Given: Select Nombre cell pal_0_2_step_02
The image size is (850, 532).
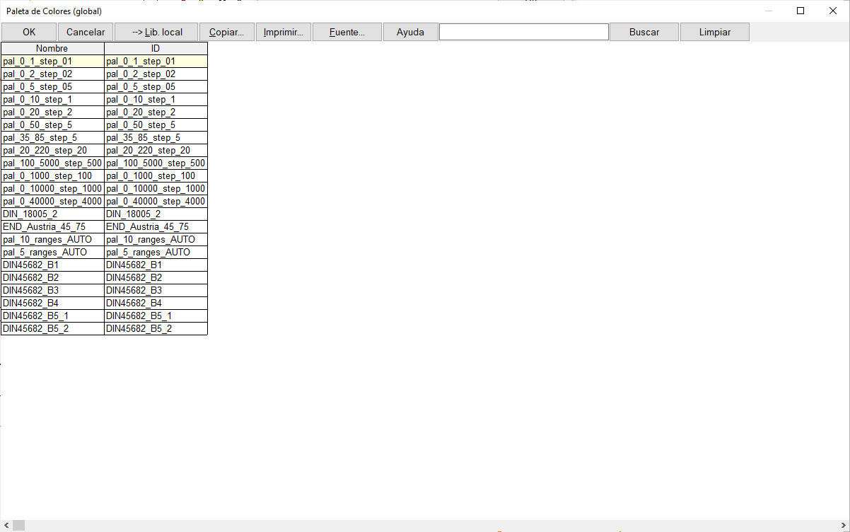Looking at the screenshot, I should tap(52, 74).
